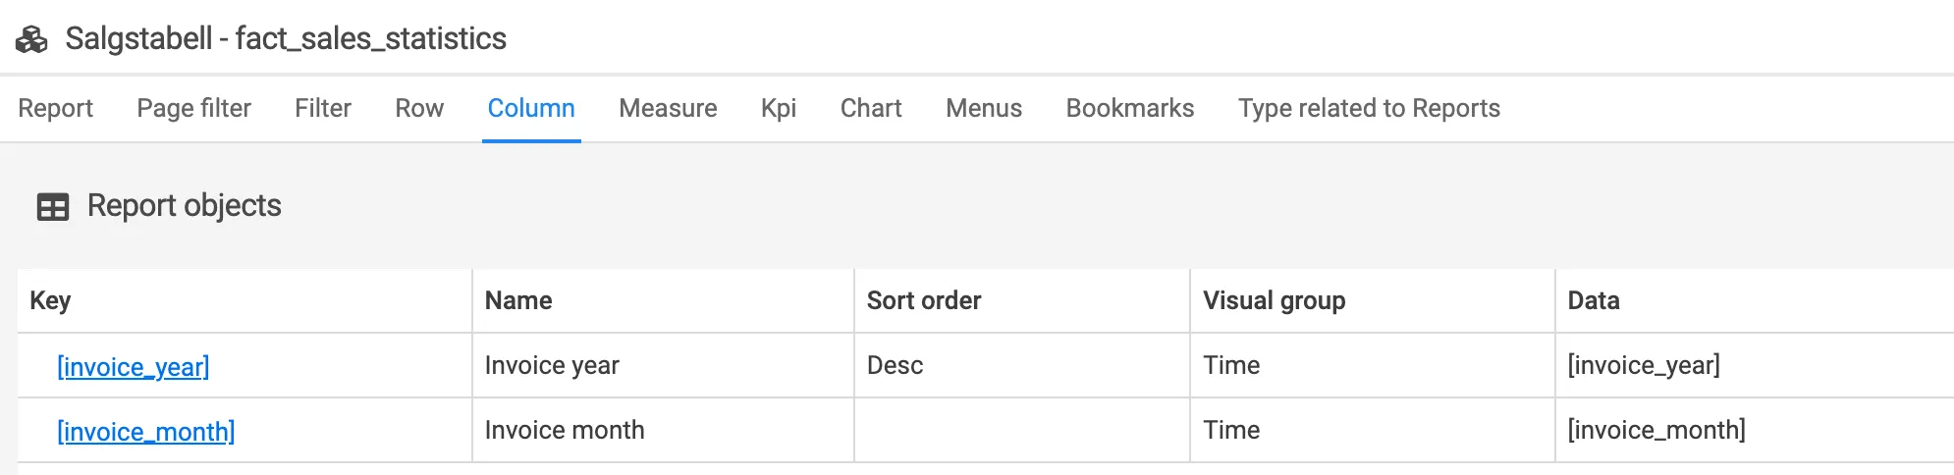Follow the [invoice_month] key link
This screenshot has height=475, width=1954.
[x=146, y=432]
